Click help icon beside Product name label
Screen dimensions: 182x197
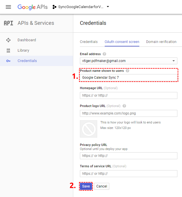click(x=127, y=71)
